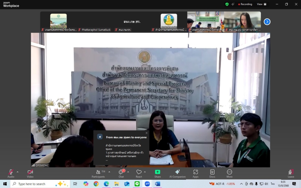Open the More options menu
This screenshot has height=188, width=301.
(230, 173)
